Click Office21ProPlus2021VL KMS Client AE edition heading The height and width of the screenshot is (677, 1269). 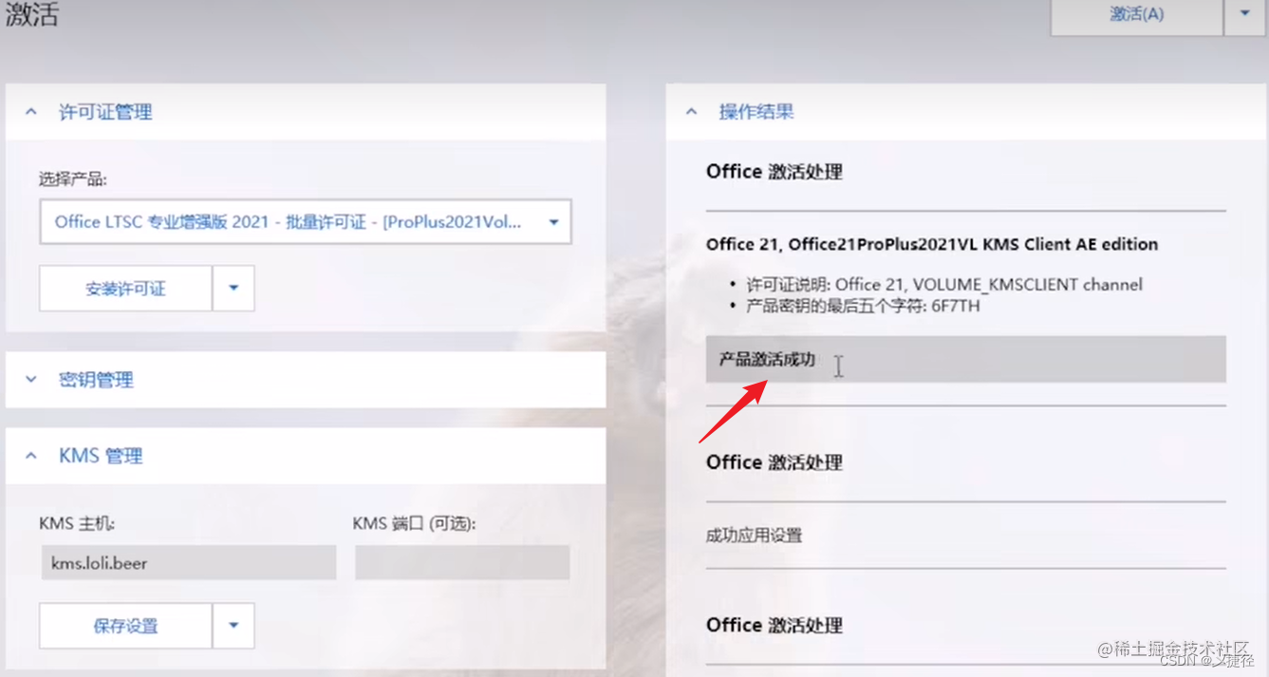(x=932, y=244)
